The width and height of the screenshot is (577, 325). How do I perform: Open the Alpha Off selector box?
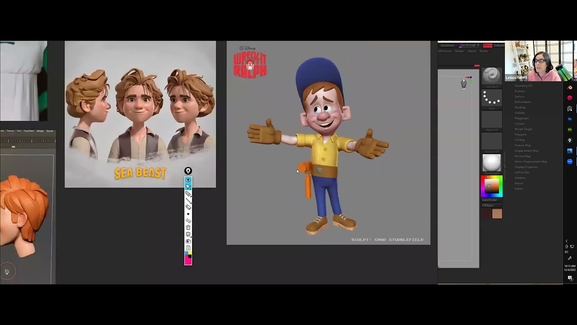click(x=492, y=120)
